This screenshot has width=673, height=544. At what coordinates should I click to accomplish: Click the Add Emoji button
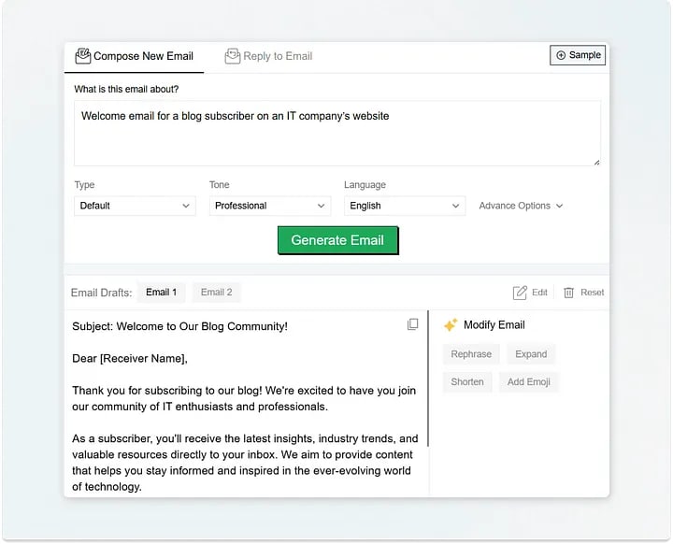click(529, 381)
